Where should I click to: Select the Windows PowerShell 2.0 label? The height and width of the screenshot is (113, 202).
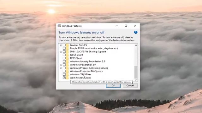click(83, 65)
